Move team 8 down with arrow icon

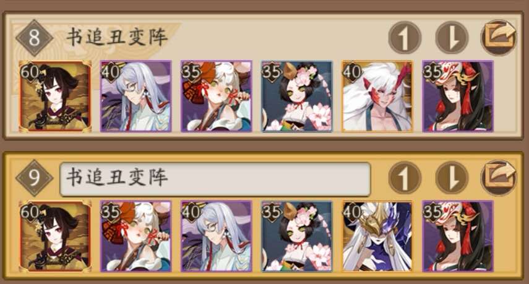[x=452, y=38]
